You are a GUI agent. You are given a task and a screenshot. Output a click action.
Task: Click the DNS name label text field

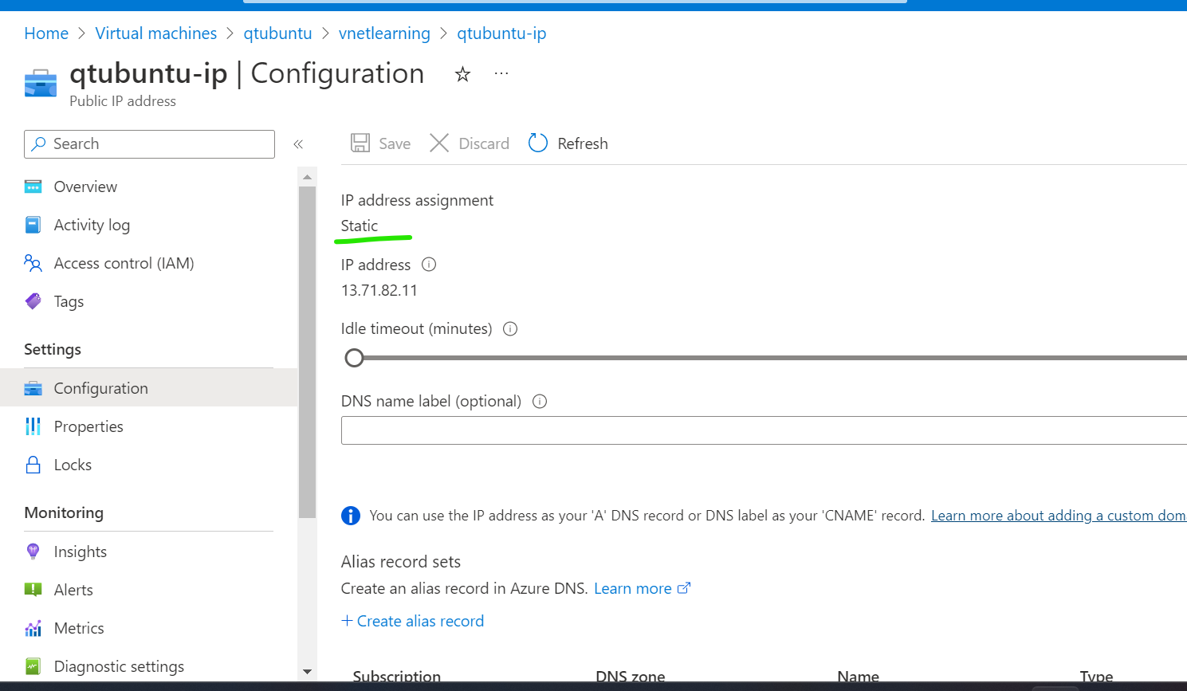(757, 430)
